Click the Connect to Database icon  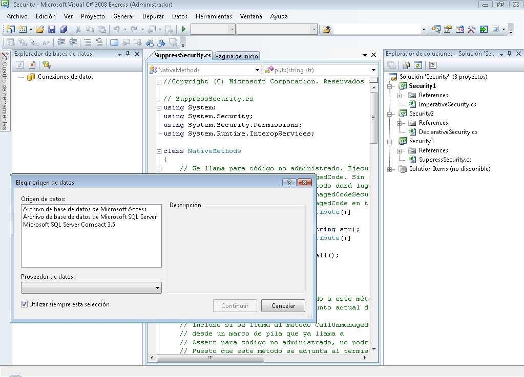47,65
